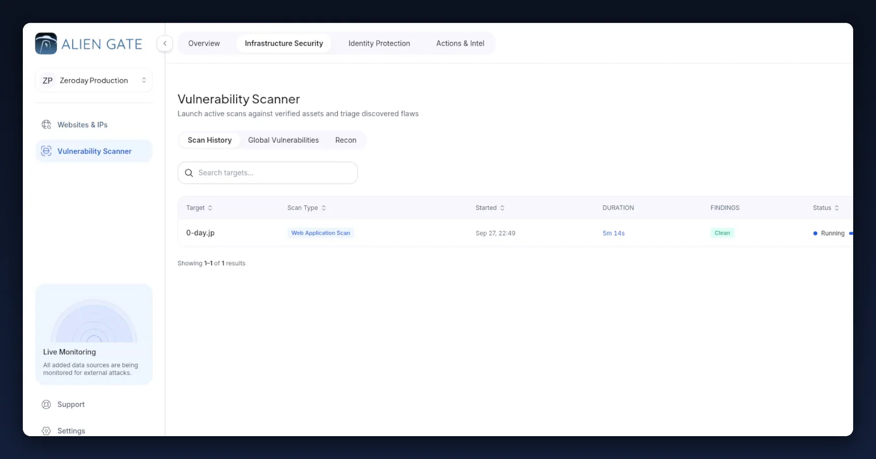The width and height of the screenshot is (876, 459).
Task: Click the DURATION column header
Action: pos(618,208)
